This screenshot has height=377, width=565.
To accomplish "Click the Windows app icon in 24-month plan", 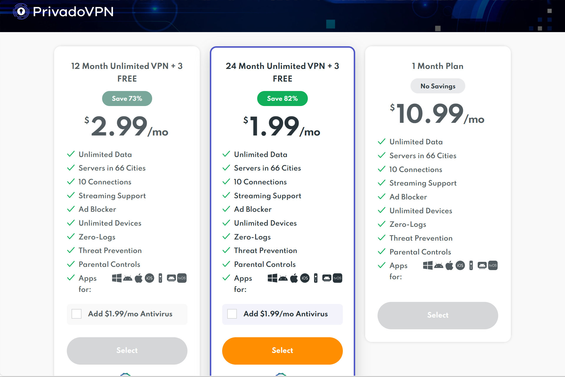I will pyautogui.click(x=270, y=278).
